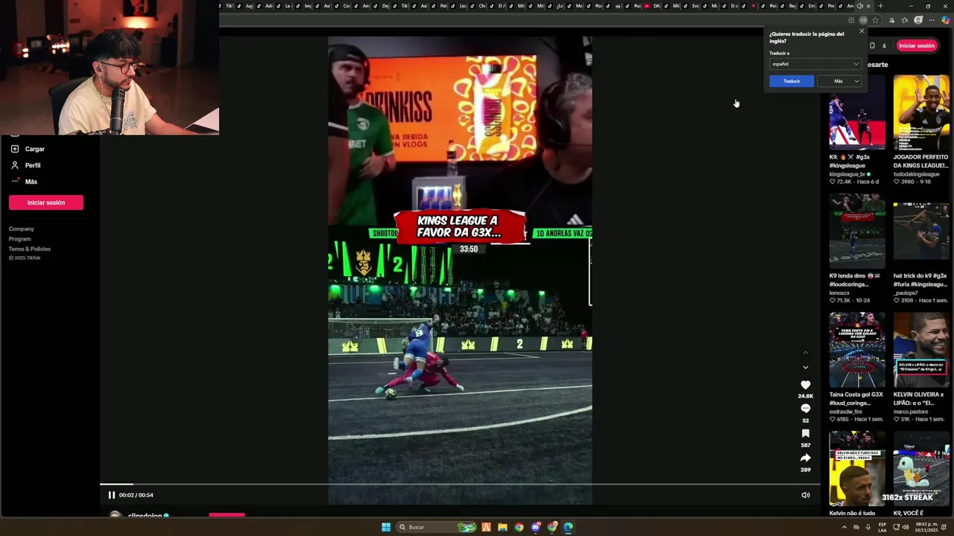Pause the TikTok video playback

coord(112,495)
